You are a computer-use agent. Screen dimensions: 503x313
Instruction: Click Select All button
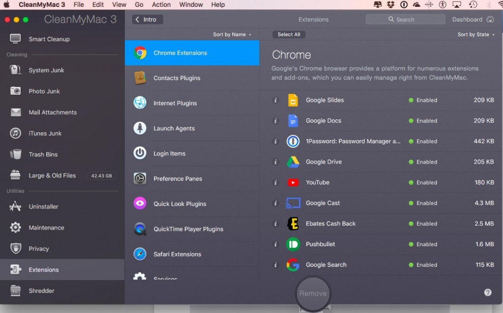click(289, 34)
